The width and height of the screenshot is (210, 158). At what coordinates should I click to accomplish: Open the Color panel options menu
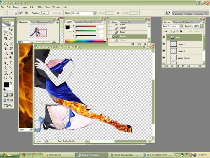pos(105,22)
